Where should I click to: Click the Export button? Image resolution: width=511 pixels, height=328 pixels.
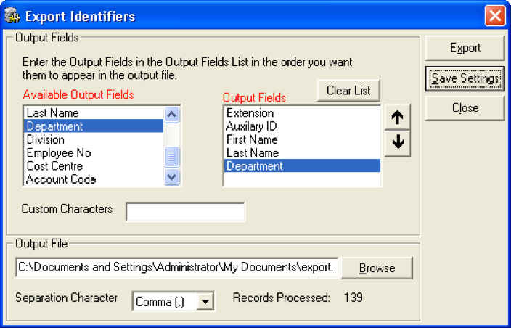pos(465,48)
